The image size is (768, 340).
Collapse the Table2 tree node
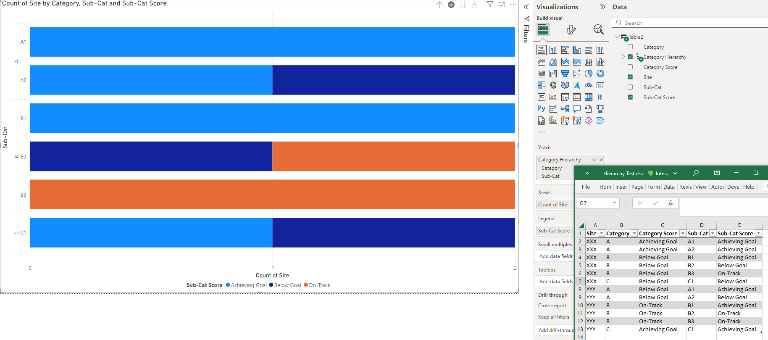pyautogui.click(x=617, y=37)
